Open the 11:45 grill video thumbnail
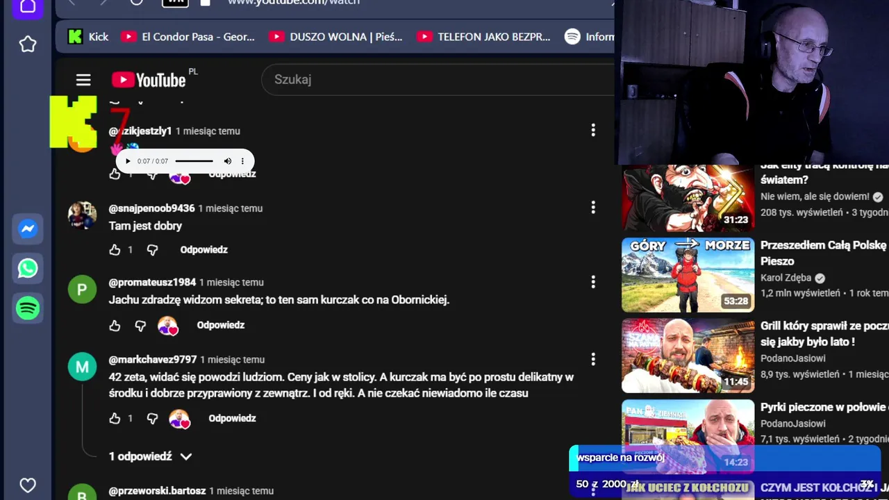 tap(688, 356)
